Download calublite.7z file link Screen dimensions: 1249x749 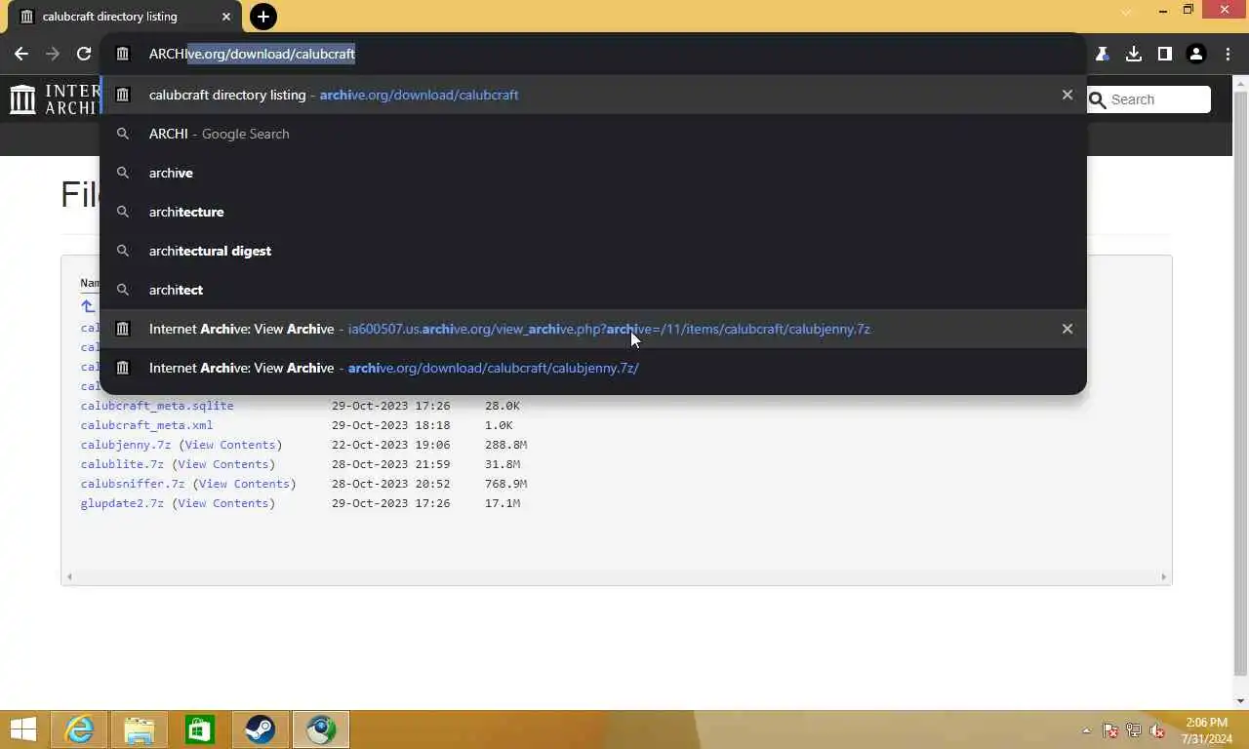(x=122, y=464)
